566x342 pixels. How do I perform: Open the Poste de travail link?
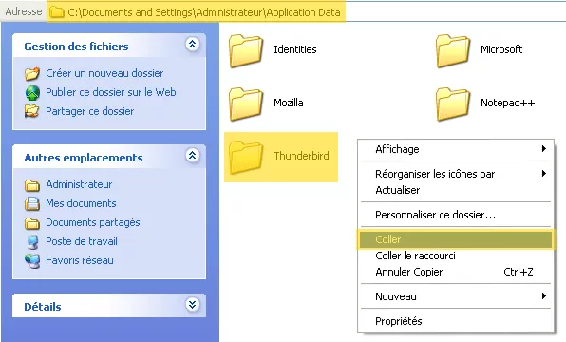tap(82, 241)
